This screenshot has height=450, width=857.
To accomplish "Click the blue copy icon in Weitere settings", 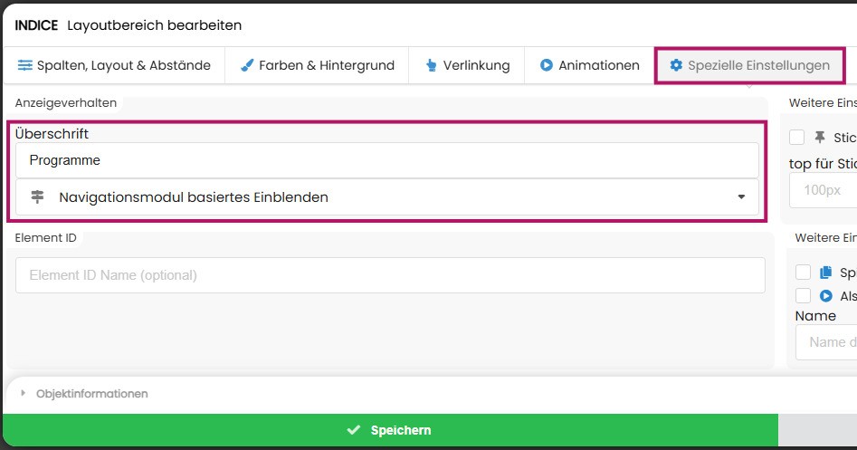I will 825,272.
